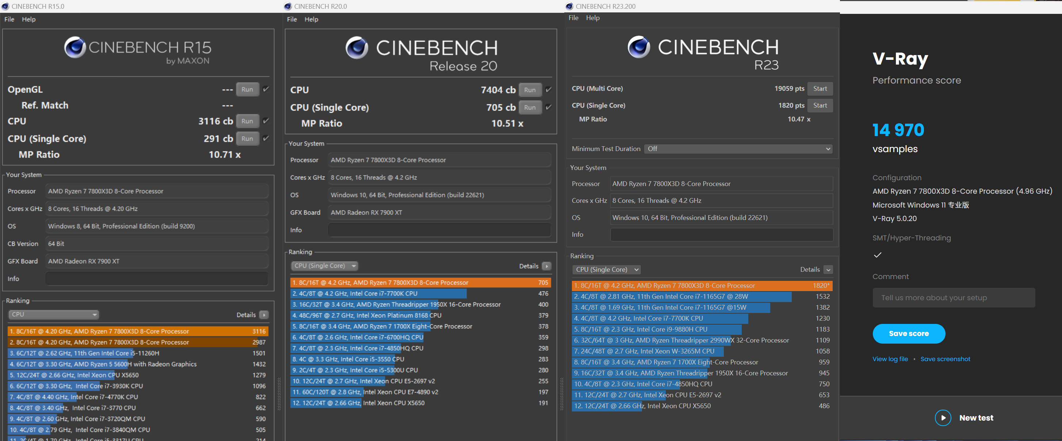Open the View log file link

pyautogui.click(x=890, y=359)
